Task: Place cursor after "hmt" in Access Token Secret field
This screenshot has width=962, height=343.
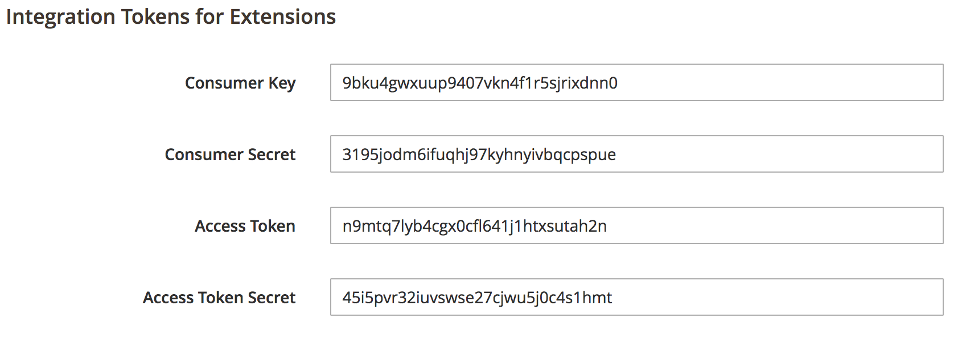Action: pos(613,298)
